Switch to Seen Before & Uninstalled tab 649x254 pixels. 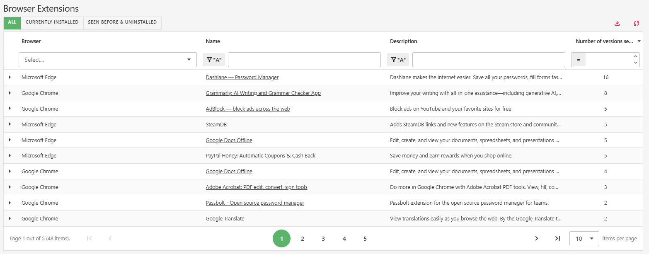click(x=122, y=23)
